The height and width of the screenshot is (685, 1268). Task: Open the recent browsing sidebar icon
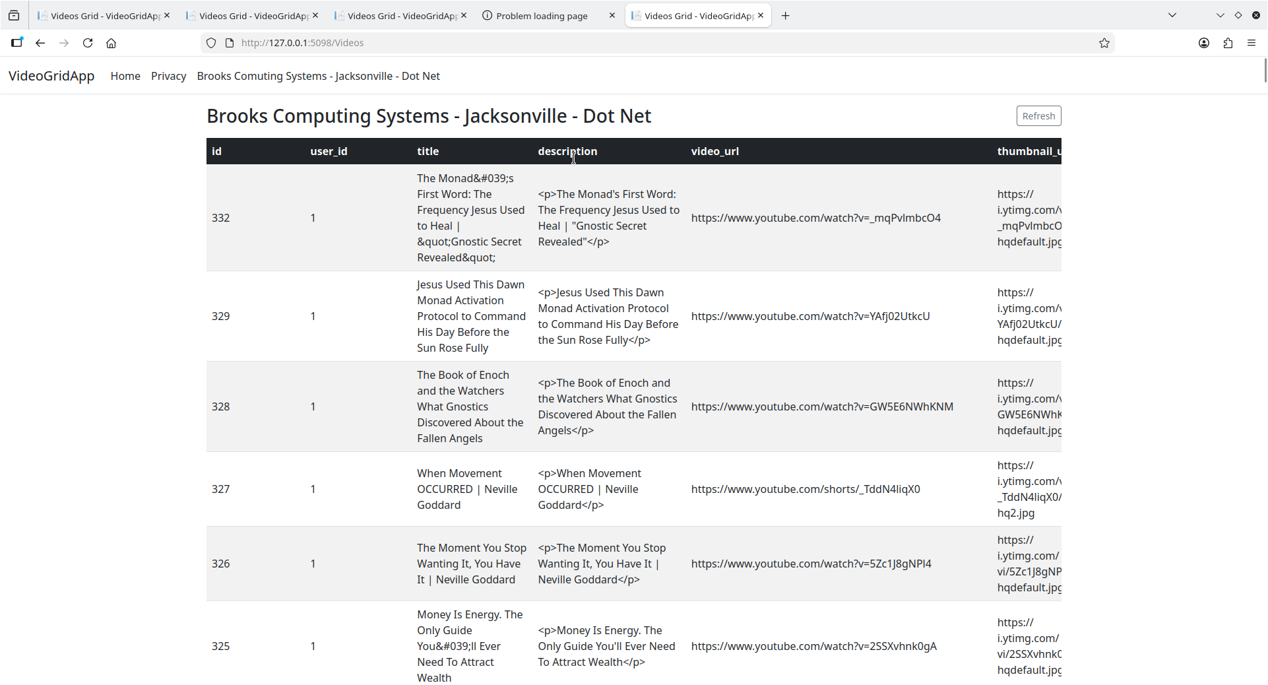click(x=14, y=16)
